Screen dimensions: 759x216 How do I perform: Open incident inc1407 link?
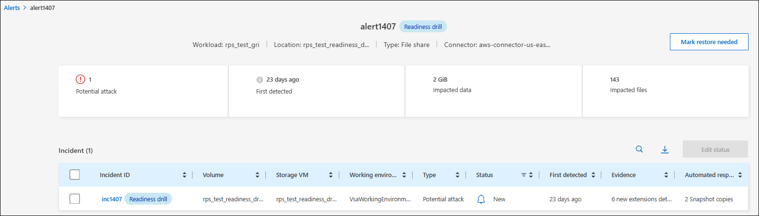pos(111,199)
